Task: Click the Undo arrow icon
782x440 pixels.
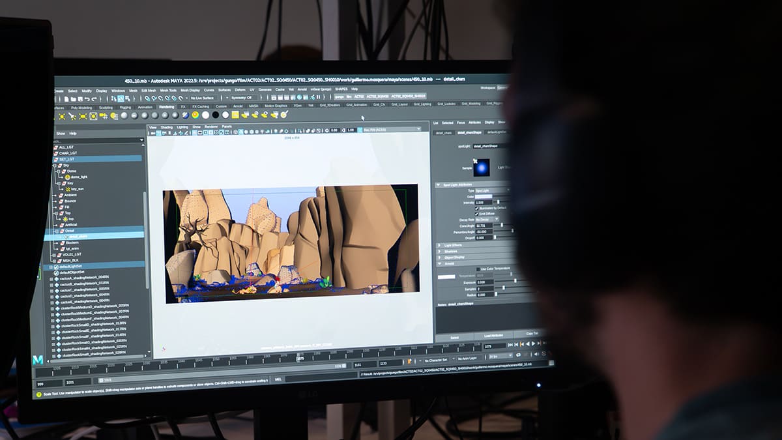Action: tap(87, 98)
